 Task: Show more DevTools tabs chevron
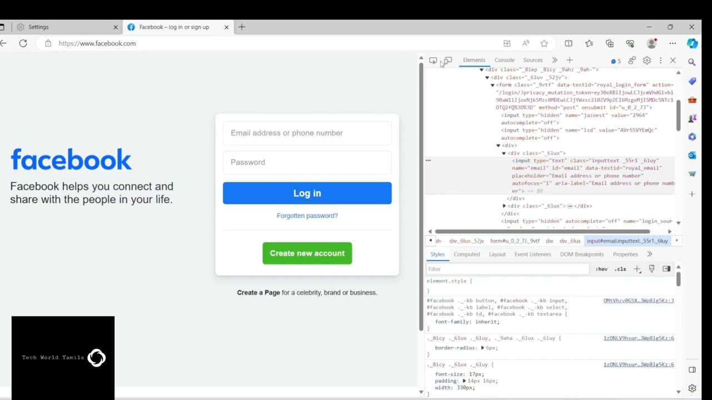555,61
